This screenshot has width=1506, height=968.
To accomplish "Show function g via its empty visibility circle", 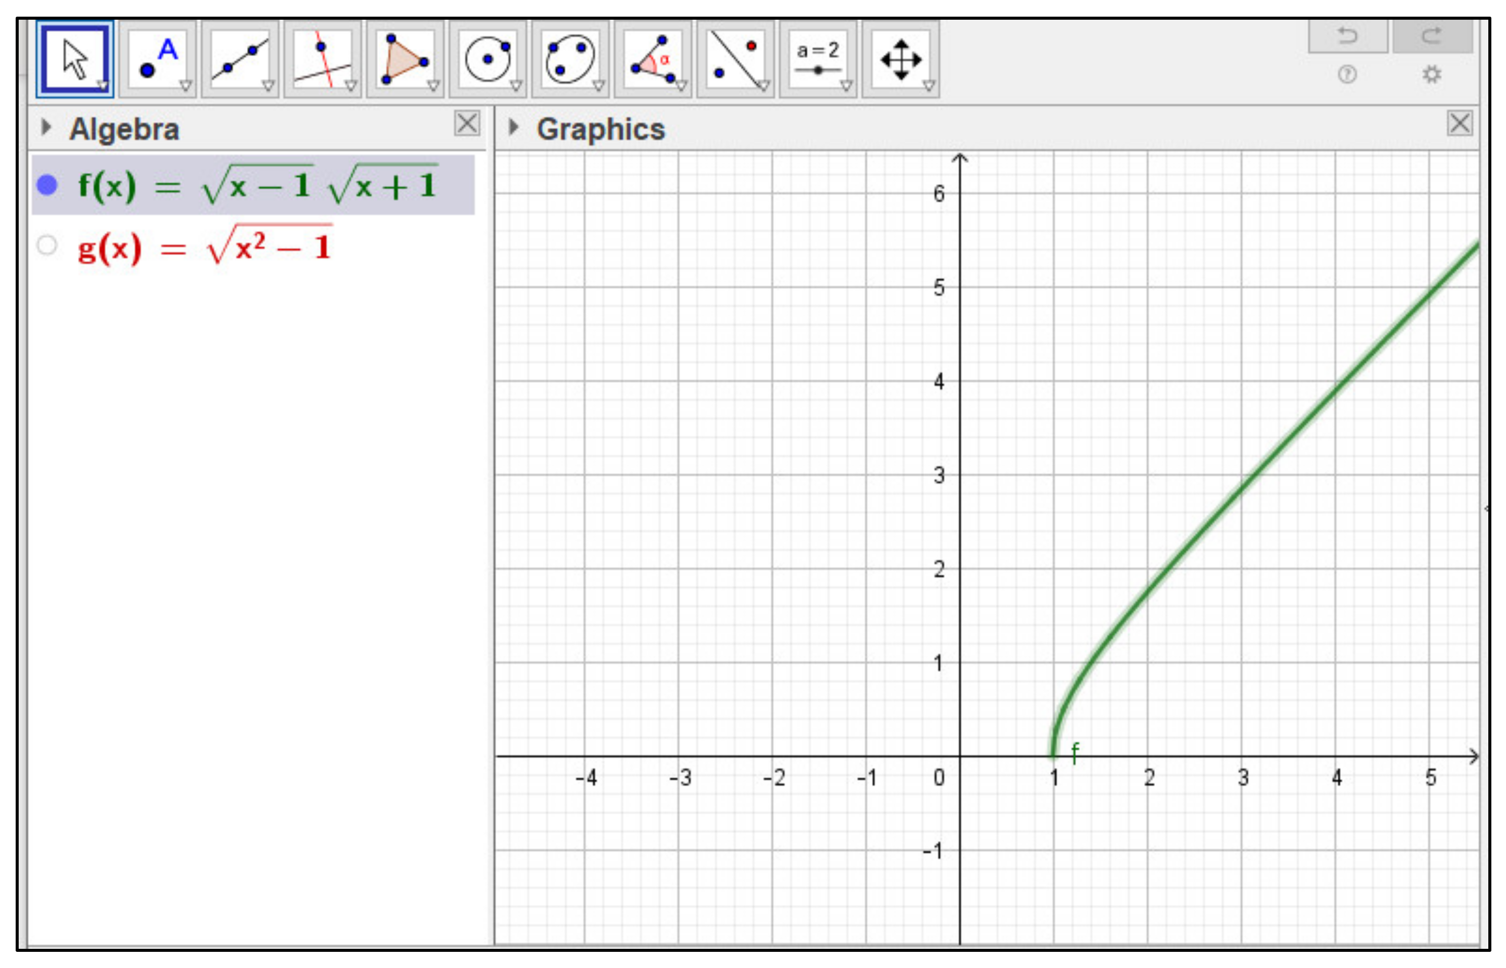I will coord(47,245).
